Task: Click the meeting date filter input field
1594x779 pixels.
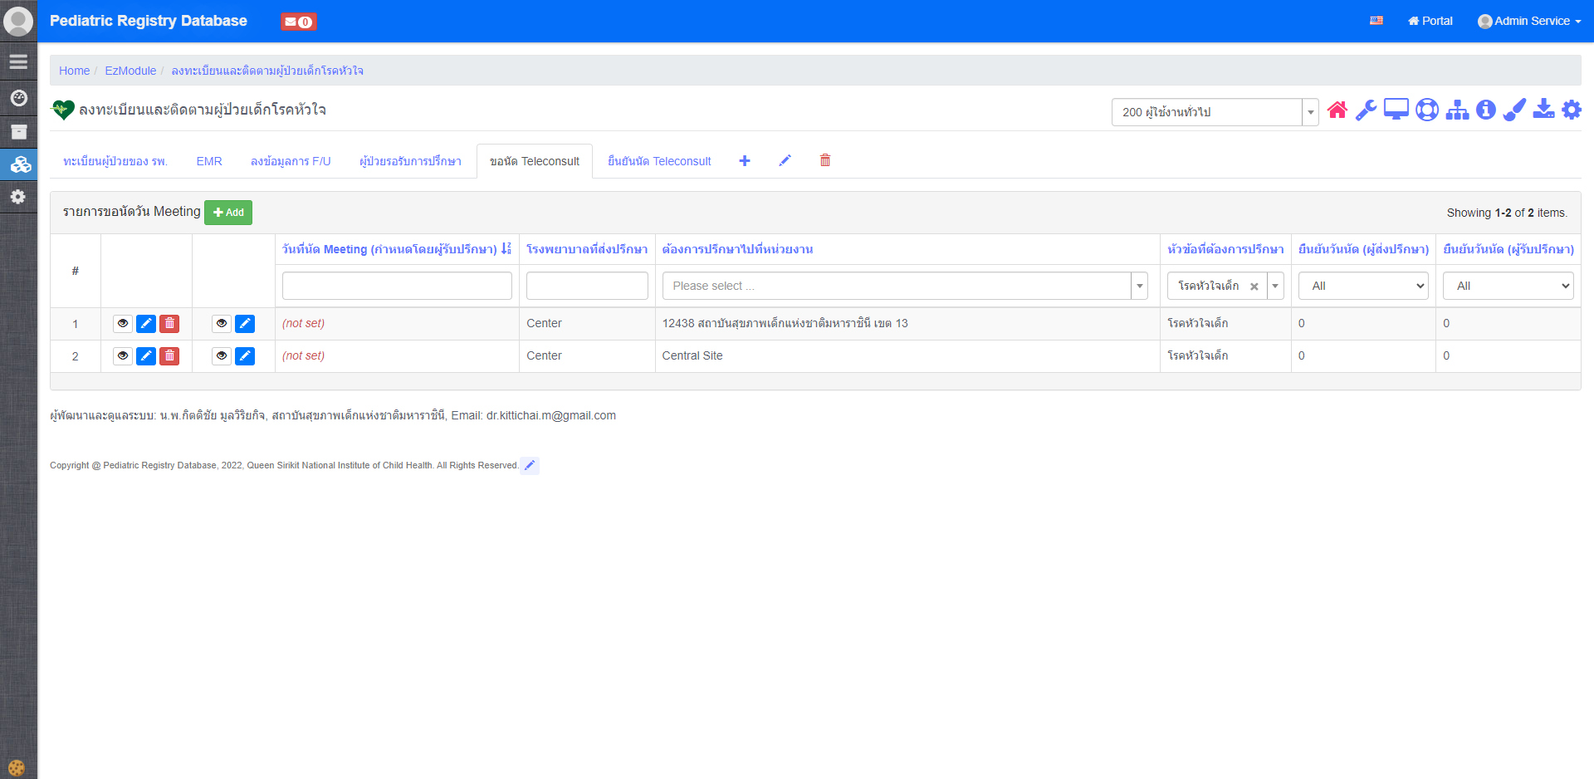Action: point(397,286)
